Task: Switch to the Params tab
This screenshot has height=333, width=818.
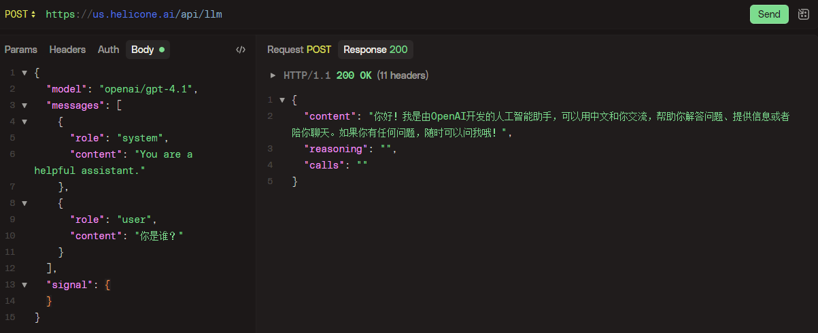Action: (21, 50)
